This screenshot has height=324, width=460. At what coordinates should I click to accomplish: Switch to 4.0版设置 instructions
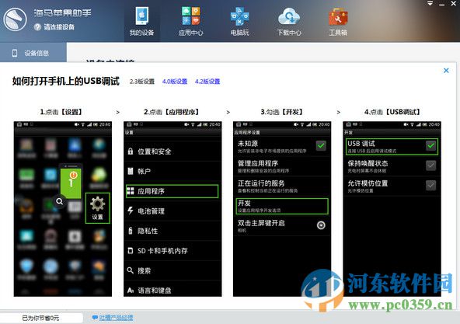pyautogui.click(x=175, y=82)
